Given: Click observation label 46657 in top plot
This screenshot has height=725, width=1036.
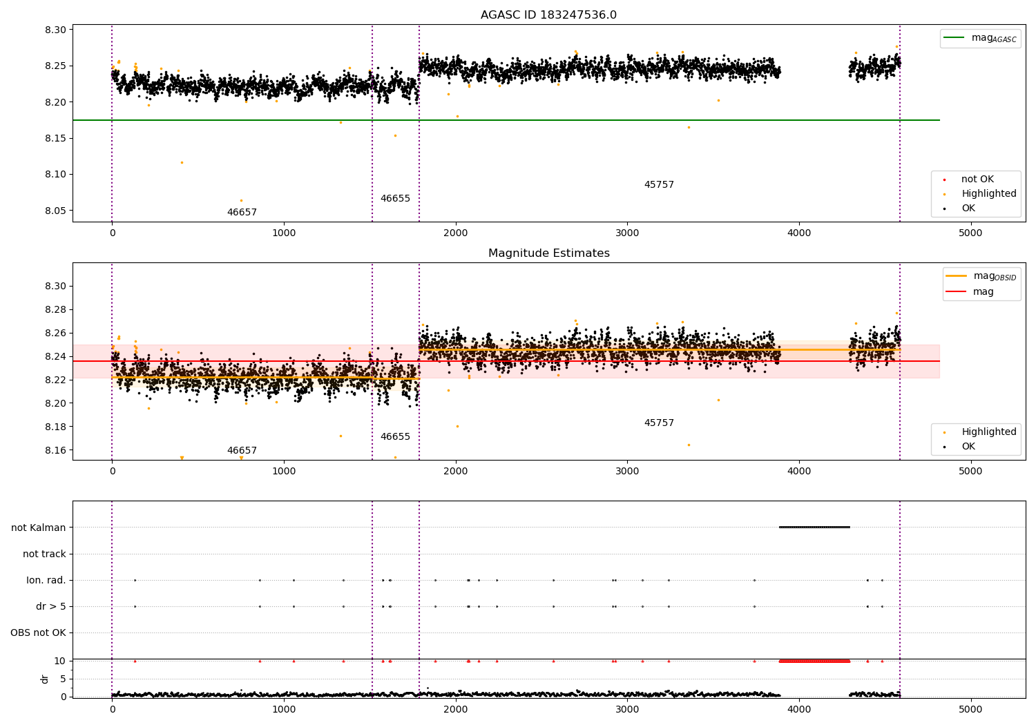Looking at the screenshot, I should pyautogui.click(x=242, y=213).
